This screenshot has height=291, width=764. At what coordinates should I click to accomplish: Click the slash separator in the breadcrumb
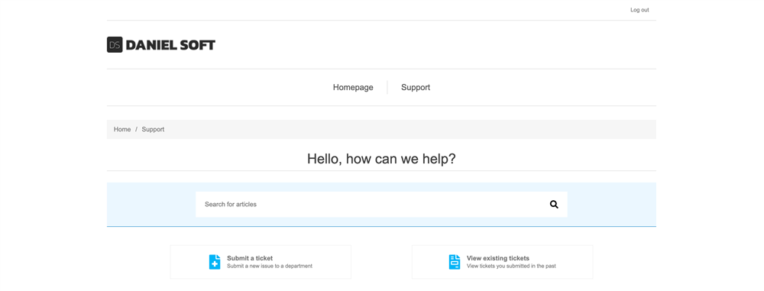click(137, 129)
